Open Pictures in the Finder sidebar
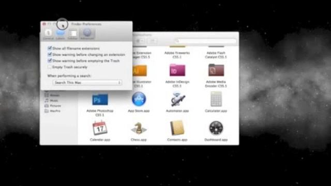Image resolution: width=331 pixels, height=186 pixels. pyautogui.click(x=53, y=105)
